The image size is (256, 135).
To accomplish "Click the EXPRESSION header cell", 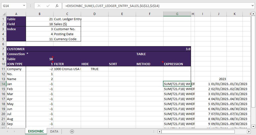I will click(x=177, y=64).
